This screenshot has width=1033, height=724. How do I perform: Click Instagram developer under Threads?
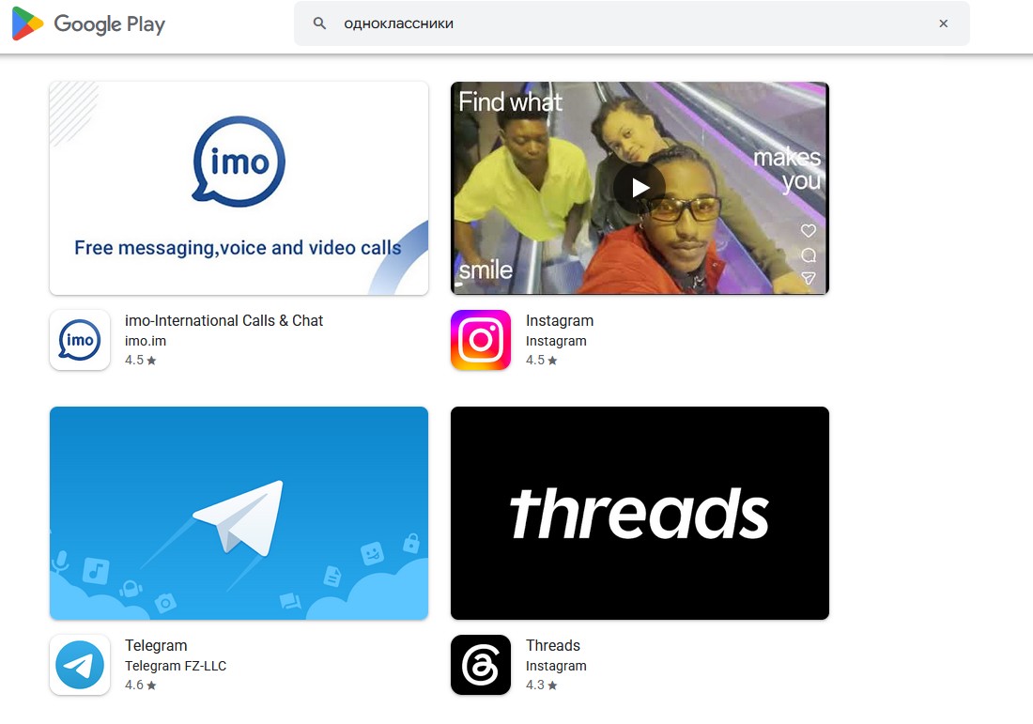556,666
